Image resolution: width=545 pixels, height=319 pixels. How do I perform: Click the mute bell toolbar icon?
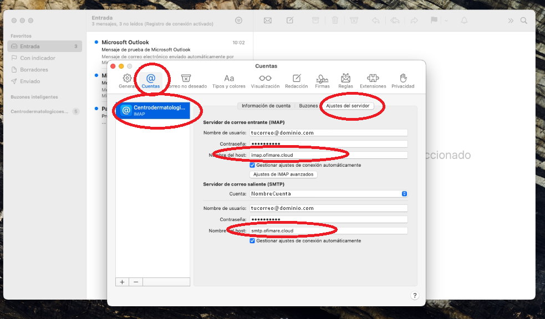pos(464,20)
